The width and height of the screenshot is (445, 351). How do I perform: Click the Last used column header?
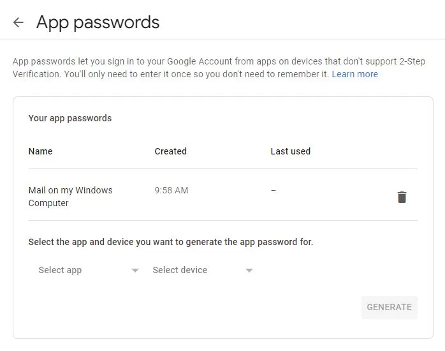pos(290,151)
